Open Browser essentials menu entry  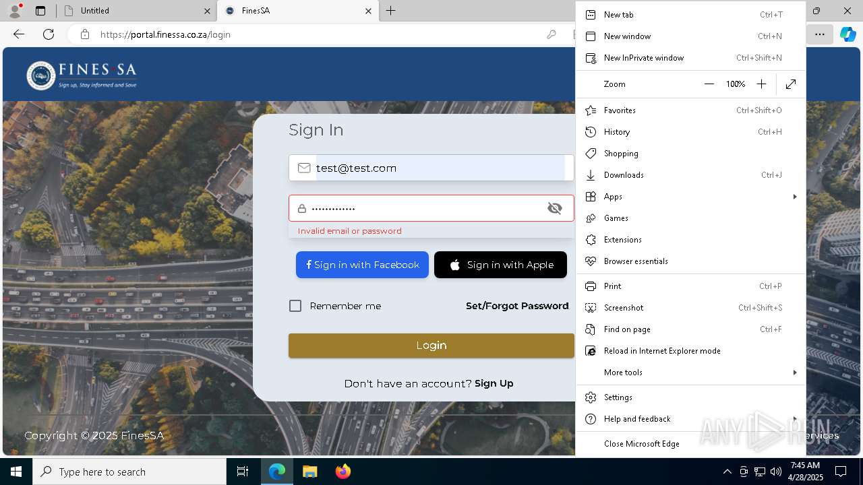coord(690,261)
